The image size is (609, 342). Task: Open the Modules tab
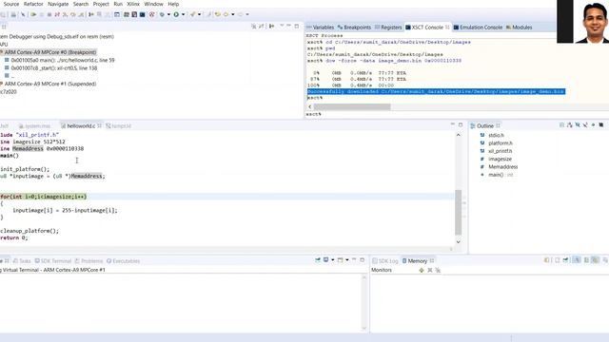(x=519, y=28)
